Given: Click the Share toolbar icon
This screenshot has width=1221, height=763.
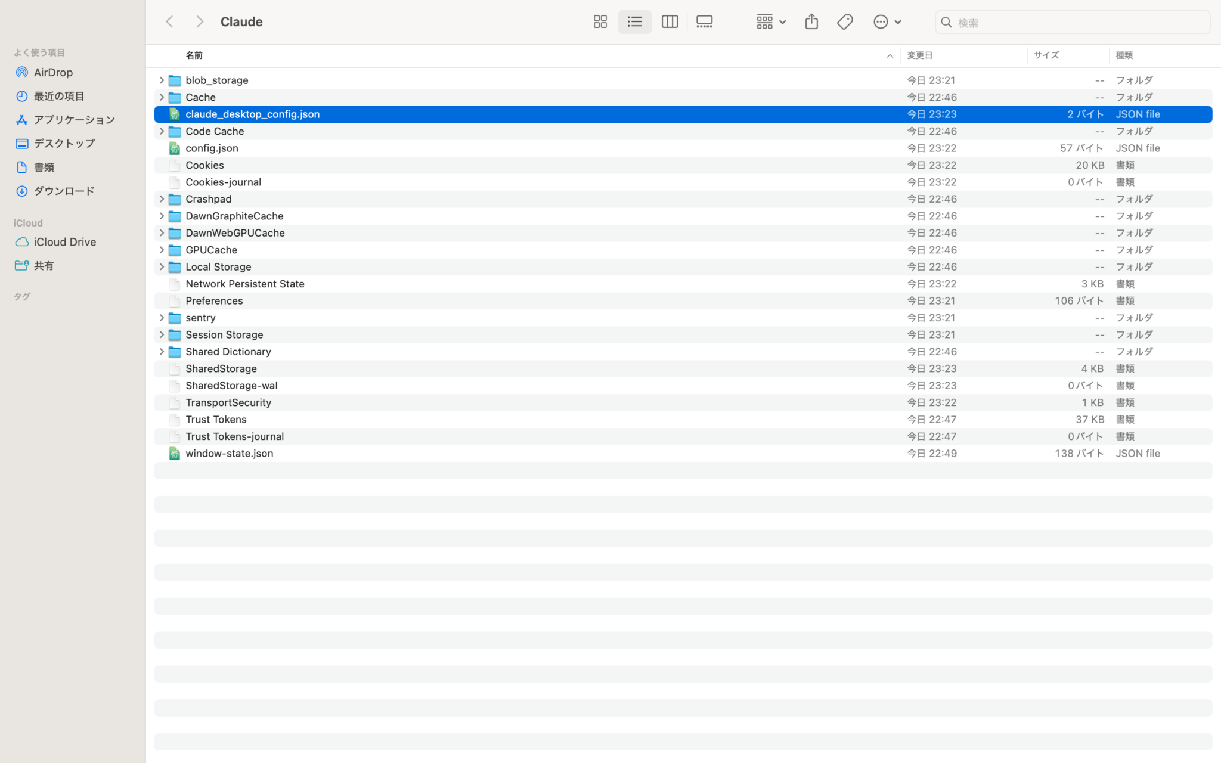Looking at the screenshot, I should (x=811, y=22).
